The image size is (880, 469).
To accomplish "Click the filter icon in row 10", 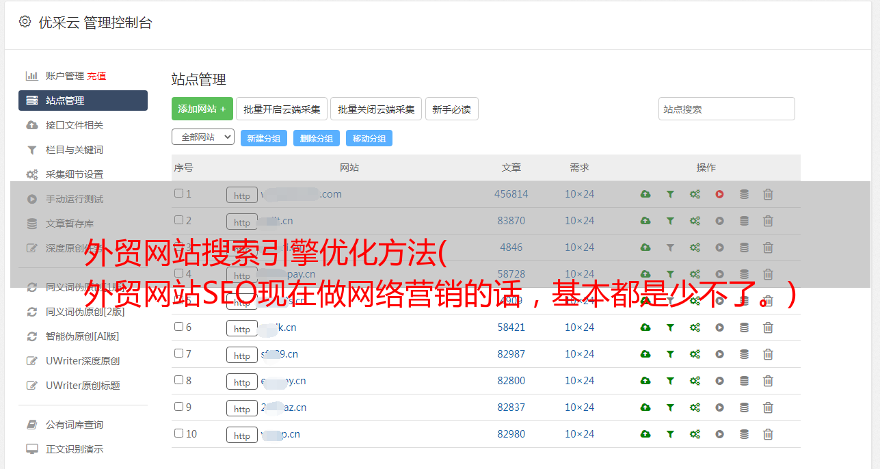I will [x=670, y=434].
